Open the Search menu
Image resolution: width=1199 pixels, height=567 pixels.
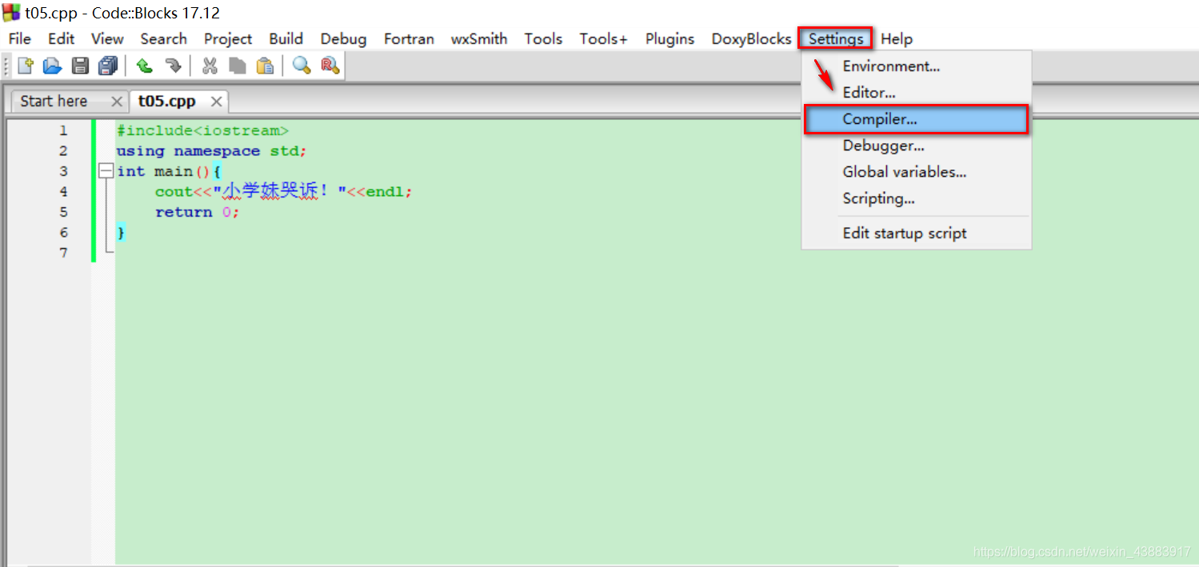(163, 38)
